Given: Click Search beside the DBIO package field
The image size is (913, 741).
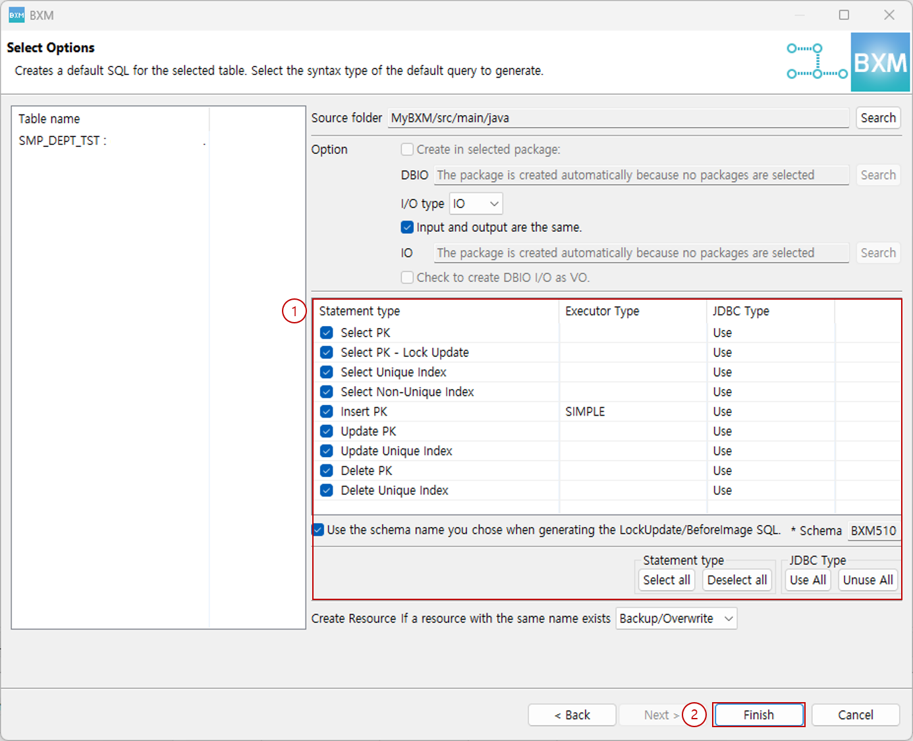Looking at the screenshot, I should (x=878, y=175).
